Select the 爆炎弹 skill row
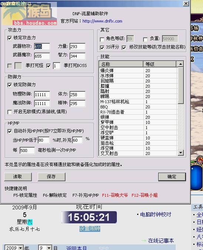This screenshot has height=250, width=203. 138,71
